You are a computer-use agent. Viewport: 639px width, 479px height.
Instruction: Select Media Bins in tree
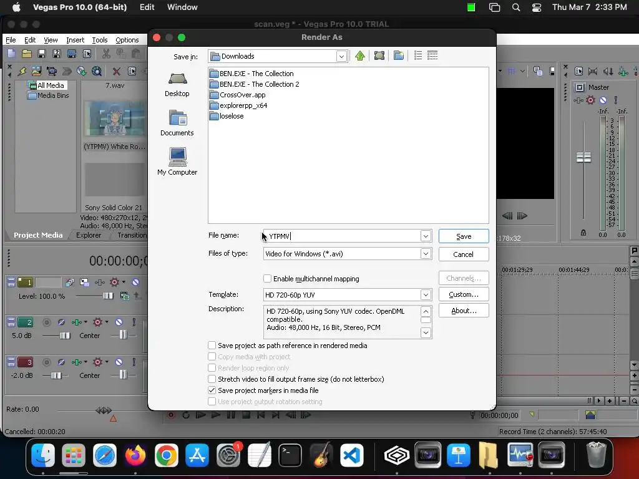coord(49,95)
